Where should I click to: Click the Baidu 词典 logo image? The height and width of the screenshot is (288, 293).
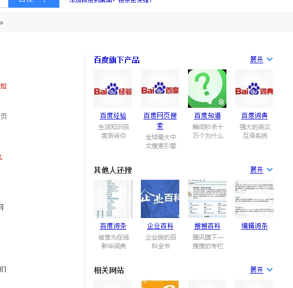[x=254, y=88]
